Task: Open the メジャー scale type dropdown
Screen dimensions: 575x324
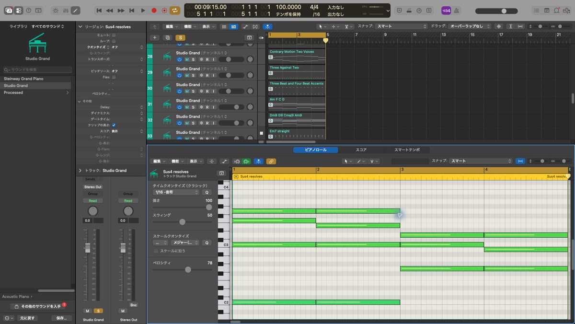Action: [185, 243]
